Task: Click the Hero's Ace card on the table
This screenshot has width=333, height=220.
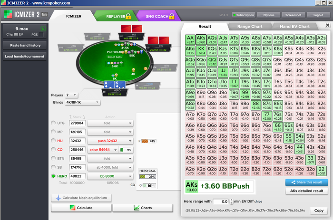Action: pyautogui.click(x=108, y=85)
